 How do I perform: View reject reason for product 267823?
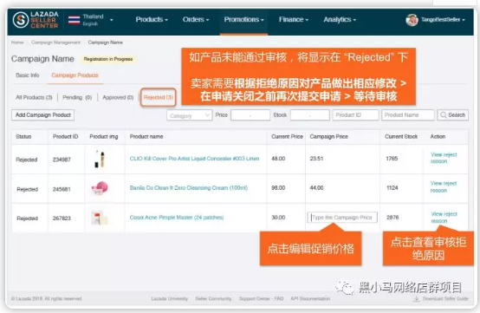tap(444, 218)
